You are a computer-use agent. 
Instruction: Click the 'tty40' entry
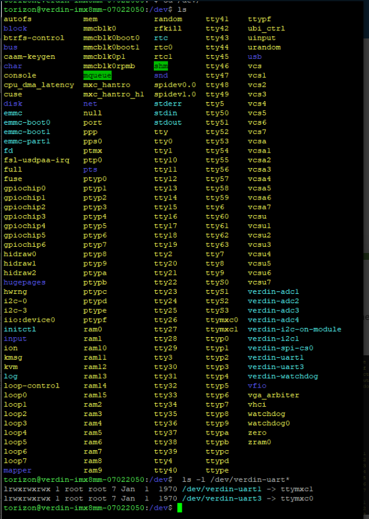point(166,471)
